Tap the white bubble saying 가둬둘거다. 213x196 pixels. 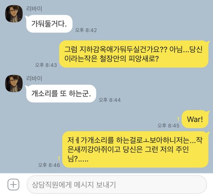pyautogui.click(x=49, y=24)
